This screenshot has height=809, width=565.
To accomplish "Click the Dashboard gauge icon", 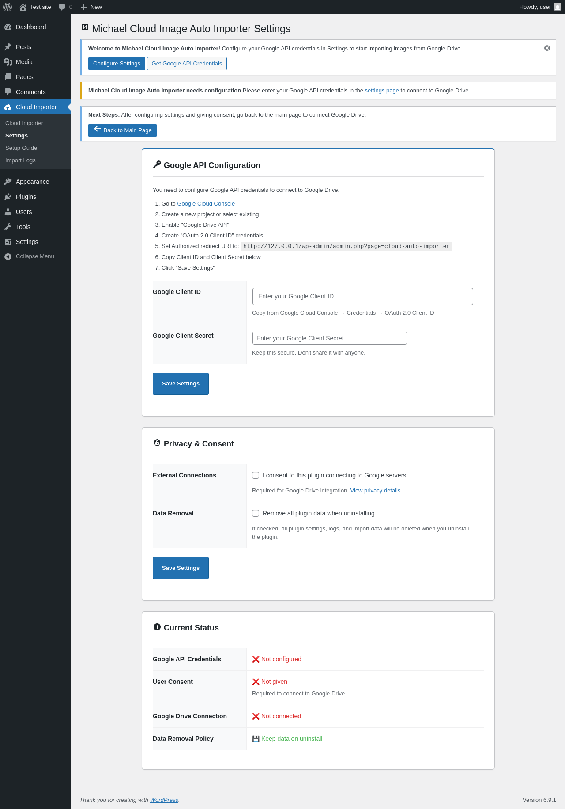I will 8,27.
